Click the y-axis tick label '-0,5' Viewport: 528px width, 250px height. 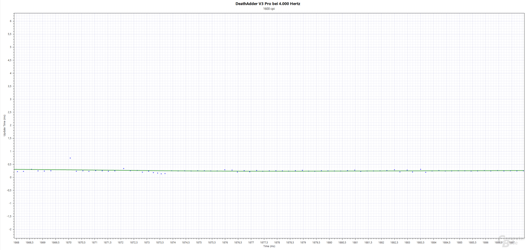[x=9, y=190]
